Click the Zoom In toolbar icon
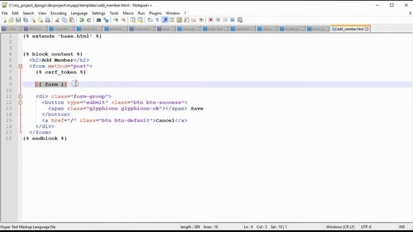 (116, 20)
